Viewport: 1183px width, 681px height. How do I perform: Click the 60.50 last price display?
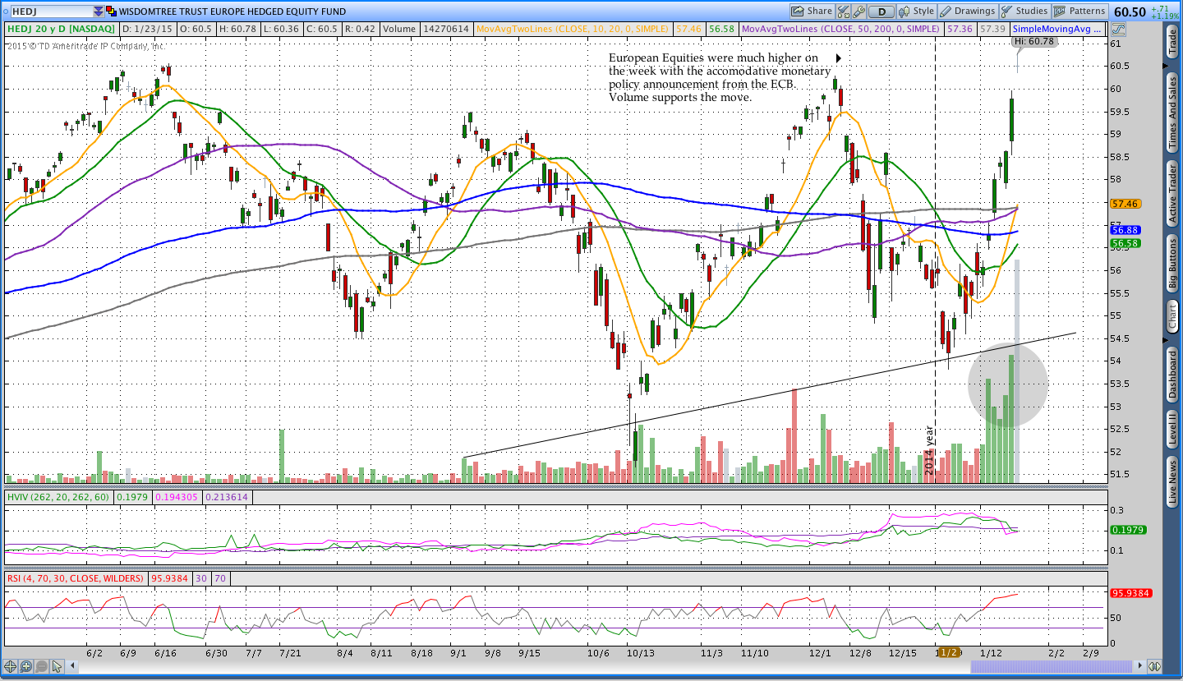point(1130,12)
